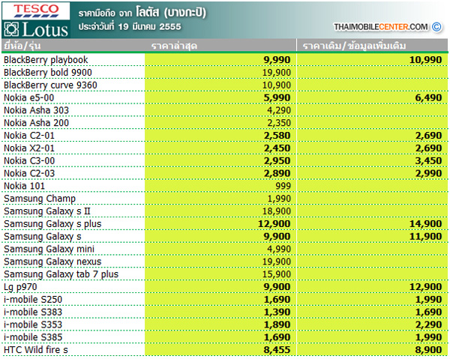450x359 pixels.
Task: Click Nokia 101 price 999
Action: point(283,186)
